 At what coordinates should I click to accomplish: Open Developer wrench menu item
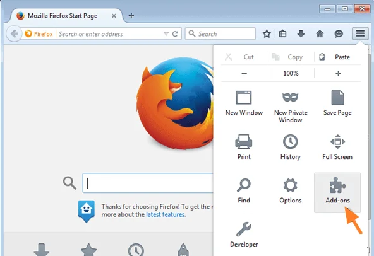pyautogui.click(x=244, y=235)
